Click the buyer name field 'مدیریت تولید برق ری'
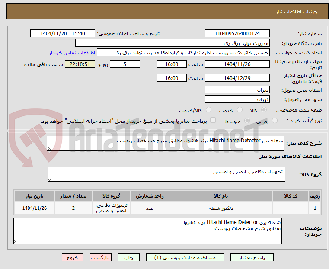 172,43
